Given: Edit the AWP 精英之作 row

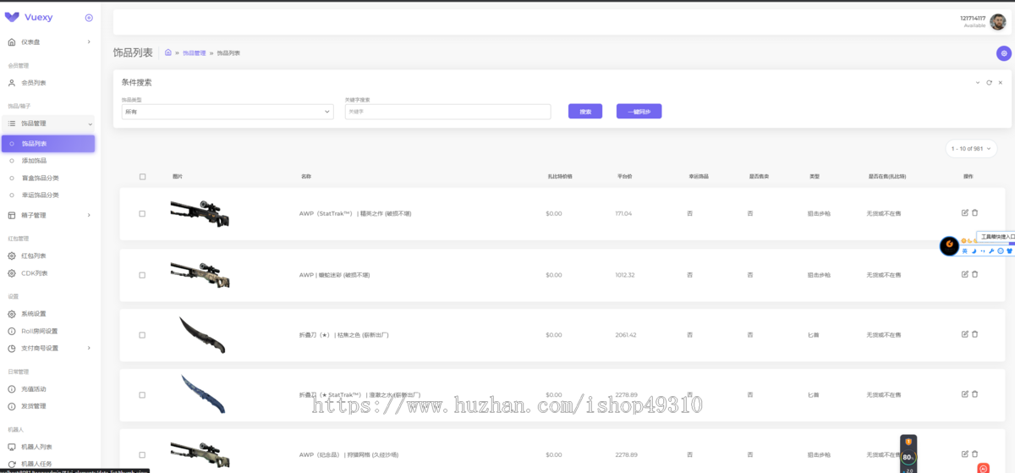Looking at the screenshot, I should (x=965, y=212).
